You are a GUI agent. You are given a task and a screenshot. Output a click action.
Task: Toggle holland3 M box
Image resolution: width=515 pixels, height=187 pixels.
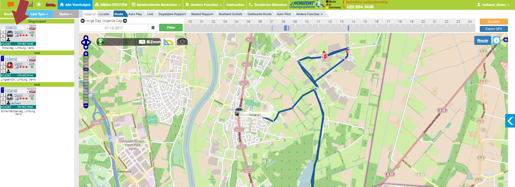click(3, 103)
